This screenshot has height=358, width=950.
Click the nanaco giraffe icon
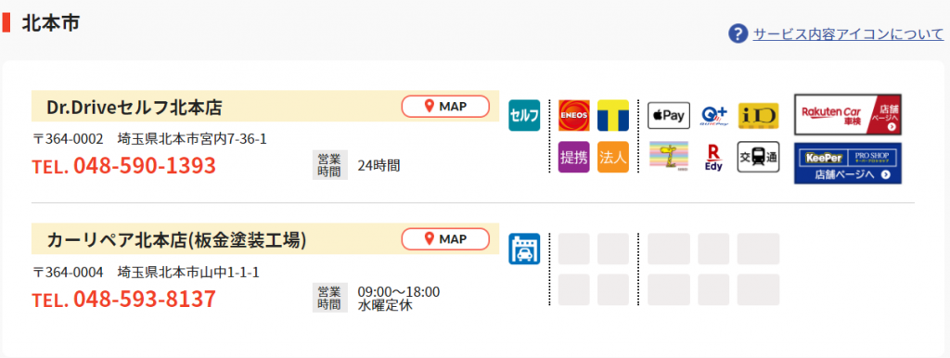coord(669,157)
